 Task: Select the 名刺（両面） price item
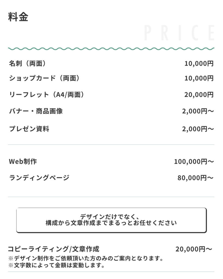coord(28,63)
